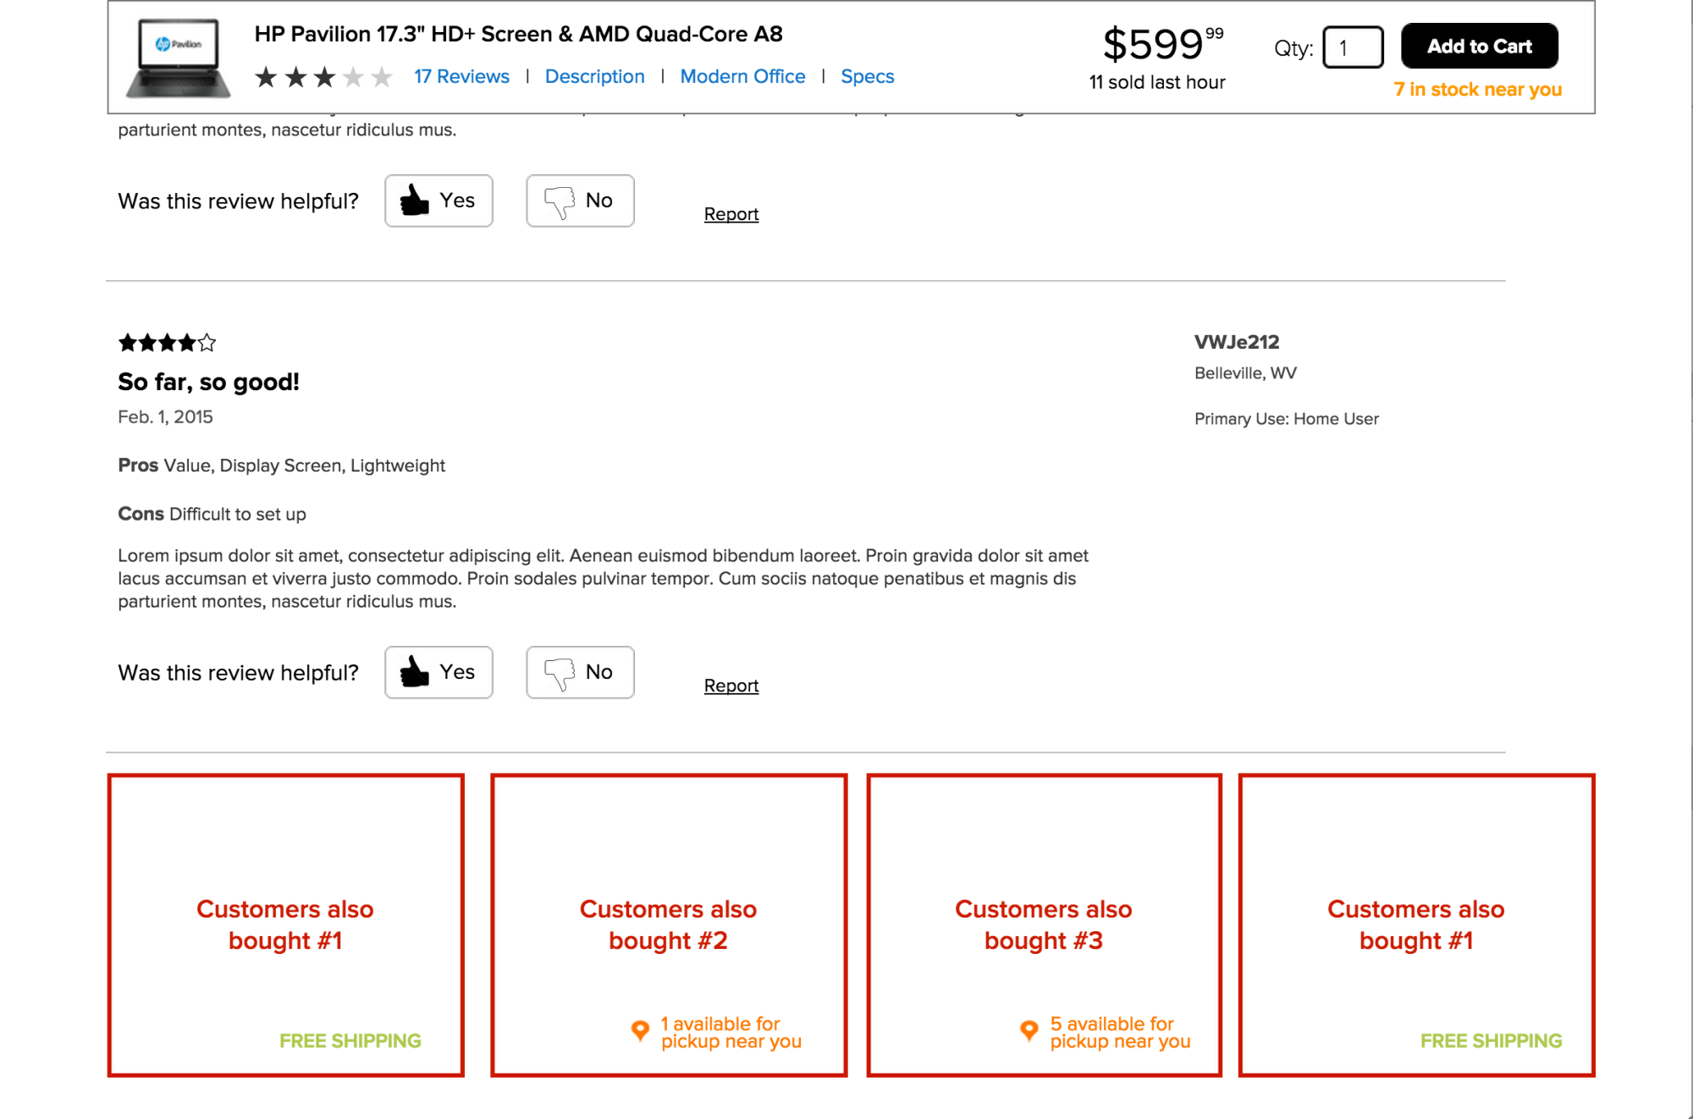The width and height of the screenshot is (1693, 1119).
Task: Click the Qty input field
Action: tap(1353, 47)
